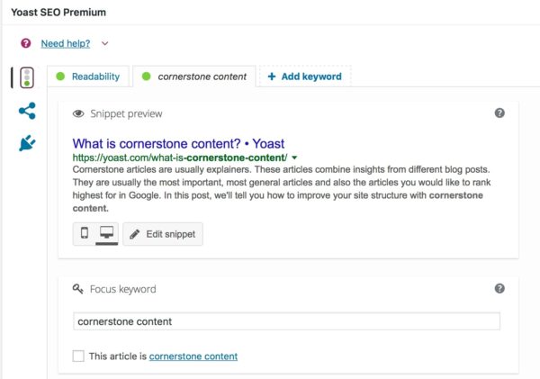Follow the cornerstone content hyperlink
Viewport: 540px width, 379px height.
(x=193, y=356)
